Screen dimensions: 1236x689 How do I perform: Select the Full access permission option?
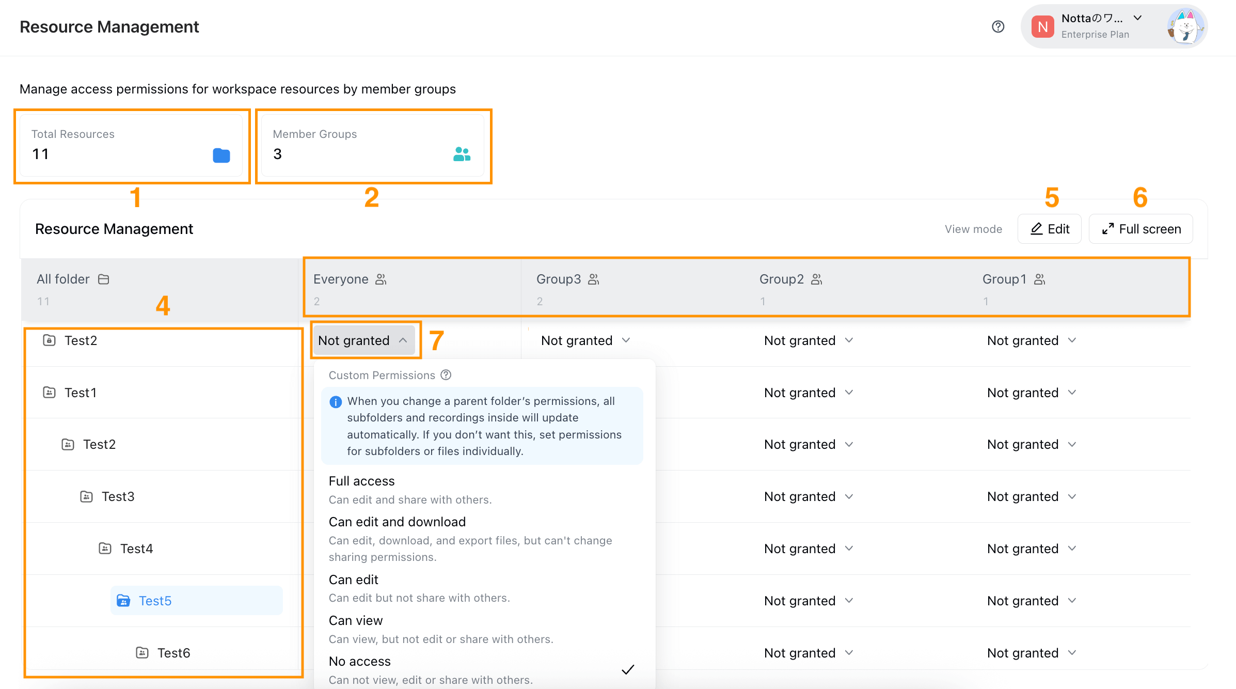pyautogui.click(x=361, y=481)
